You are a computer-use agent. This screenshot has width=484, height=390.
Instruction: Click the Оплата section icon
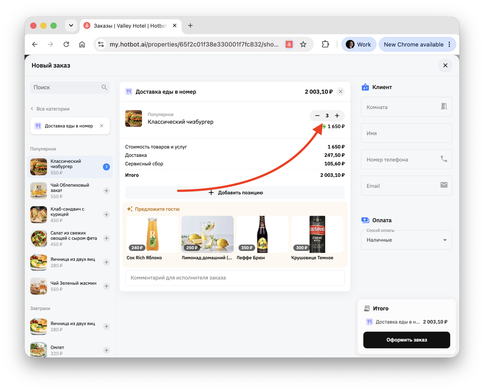[x=365, y=220]
